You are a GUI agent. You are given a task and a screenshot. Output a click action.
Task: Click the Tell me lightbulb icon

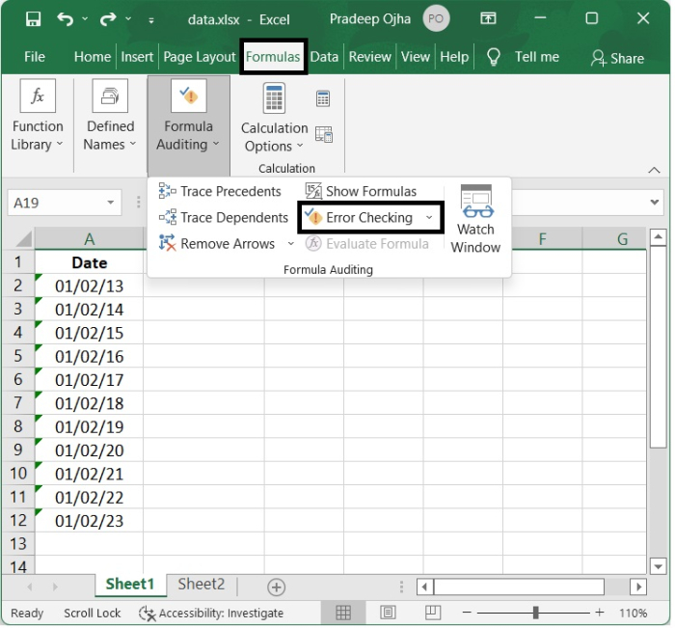(x=494, y=57)
